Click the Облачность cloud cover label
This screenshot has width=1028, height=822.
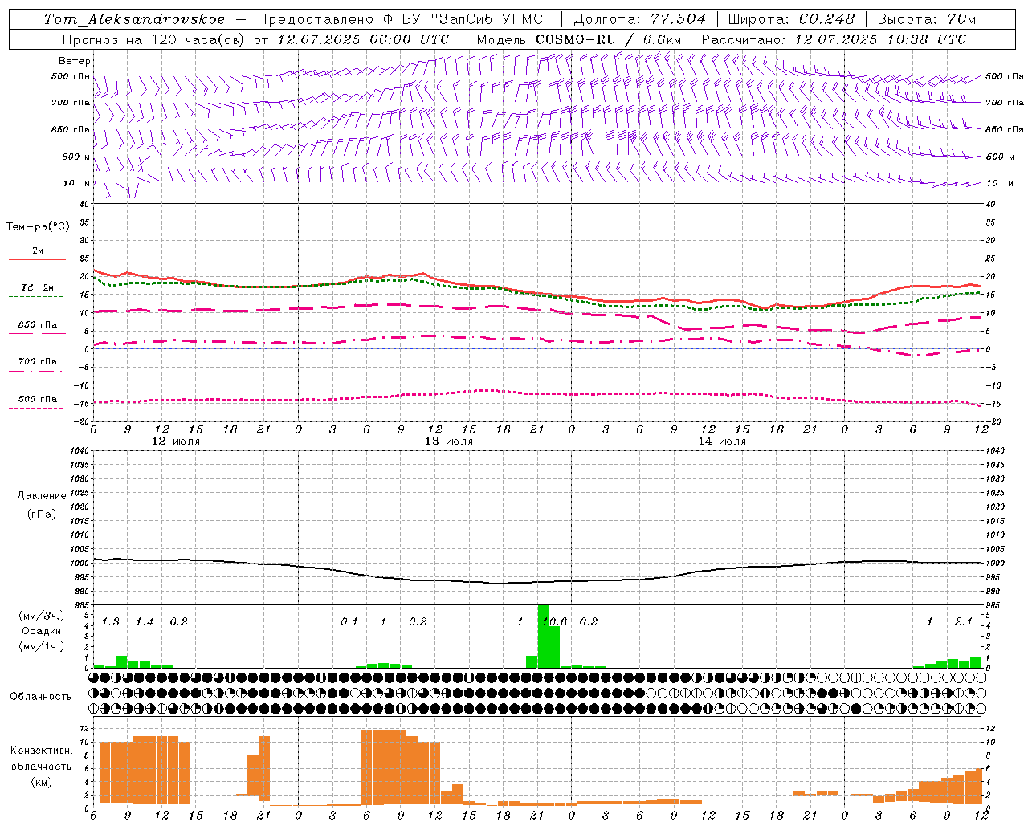[x=41, y=696]
